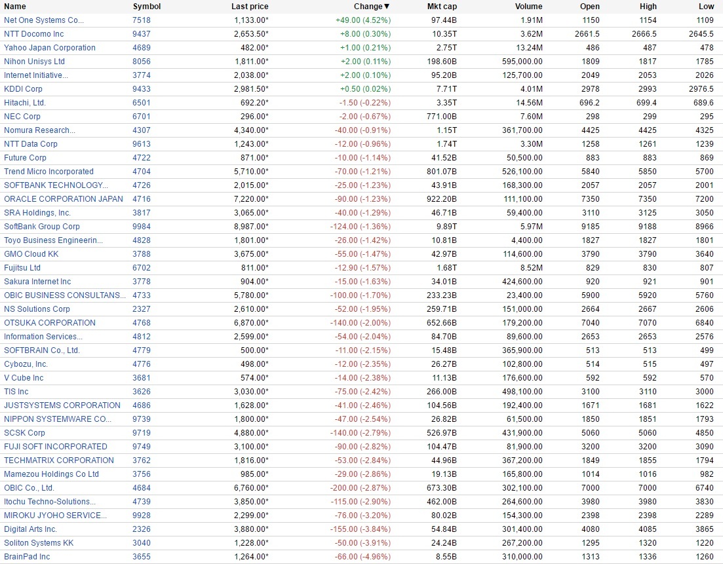Open the SoftBank Group Corp link
The image size is (723, 564).
tap(42, 227)
